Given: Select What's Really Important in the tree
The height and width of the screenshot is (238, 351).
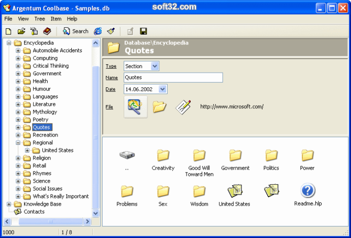Looking at the screenshot, I should click(61, 196).
